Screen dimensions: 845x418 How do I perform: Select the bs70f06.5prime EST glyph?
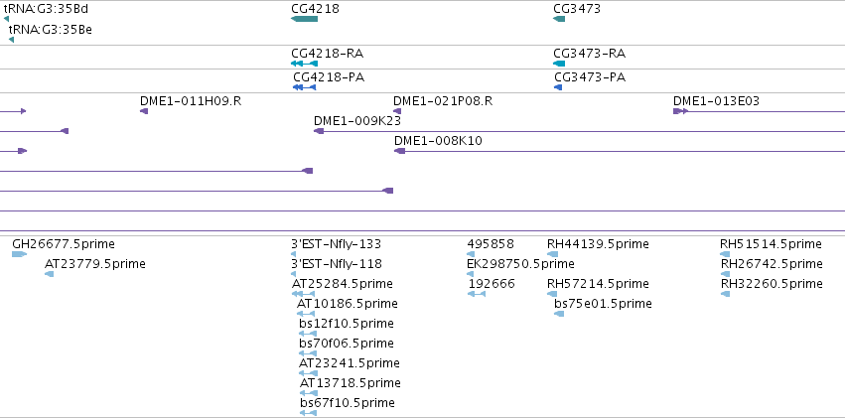tap(308, 353)
